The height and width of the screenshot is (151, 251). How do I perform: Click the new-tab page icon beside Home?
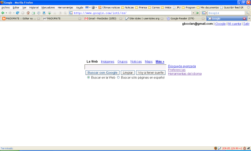33,13
